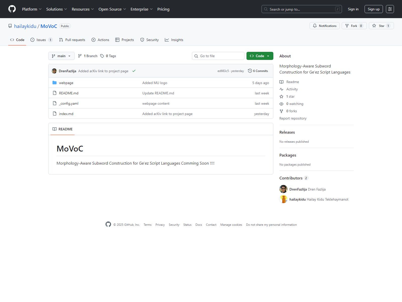Select the README tab in file viewer
Screen dimensions: 402x302
63,129
